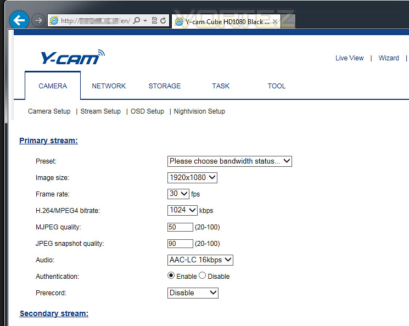Click the browser Back arrow button
Image resolution: width=409 pixels, height=326 pixels.
click(19, 20)
